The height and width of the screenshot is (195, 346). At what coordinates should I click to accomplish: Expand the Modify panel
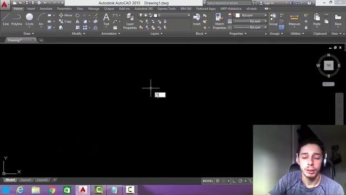tap(78, 34)
